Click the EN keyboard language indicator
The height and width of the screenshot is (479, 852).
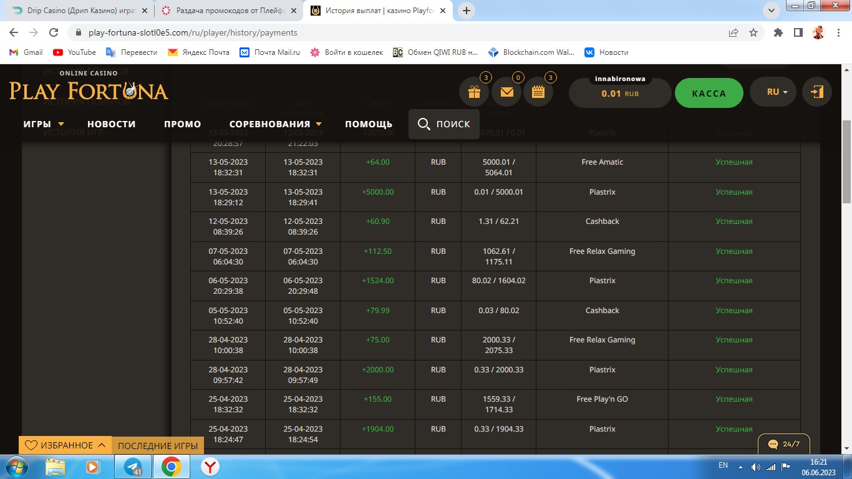tap(724, 465)
